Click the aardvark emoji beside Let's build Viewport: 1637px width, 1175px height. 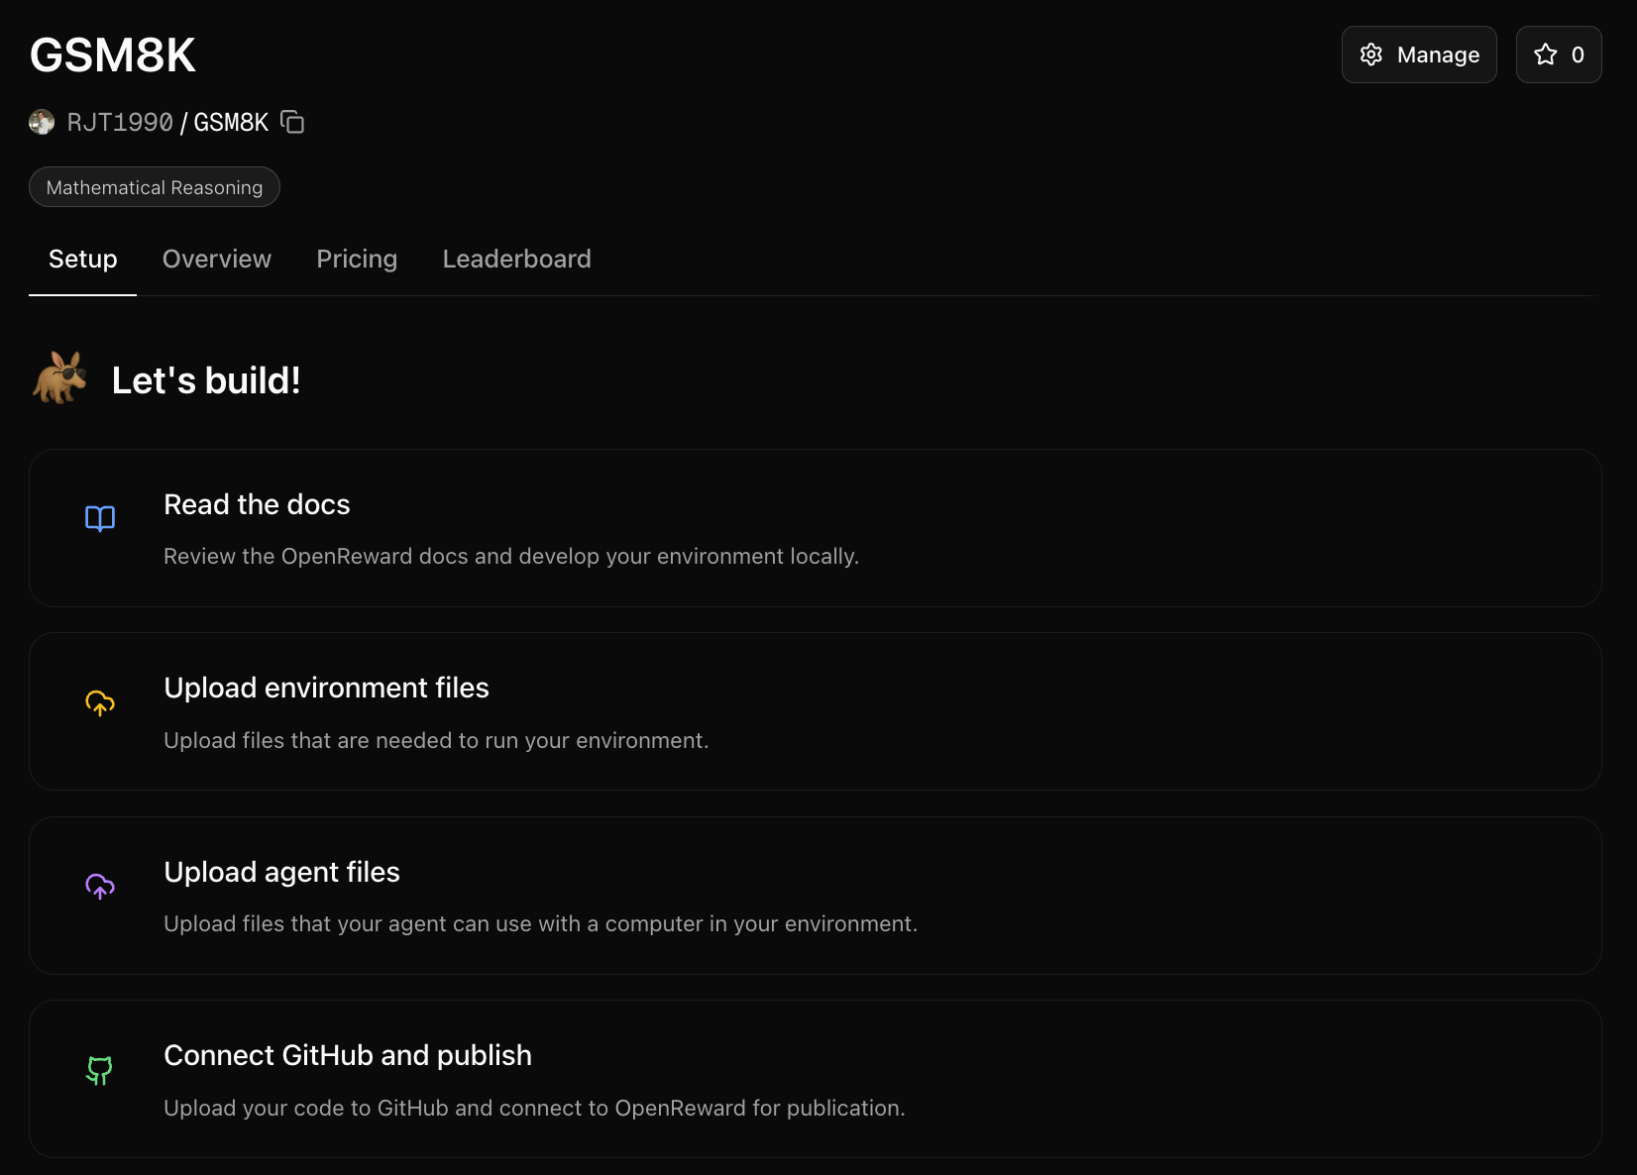tap(58, 377)
